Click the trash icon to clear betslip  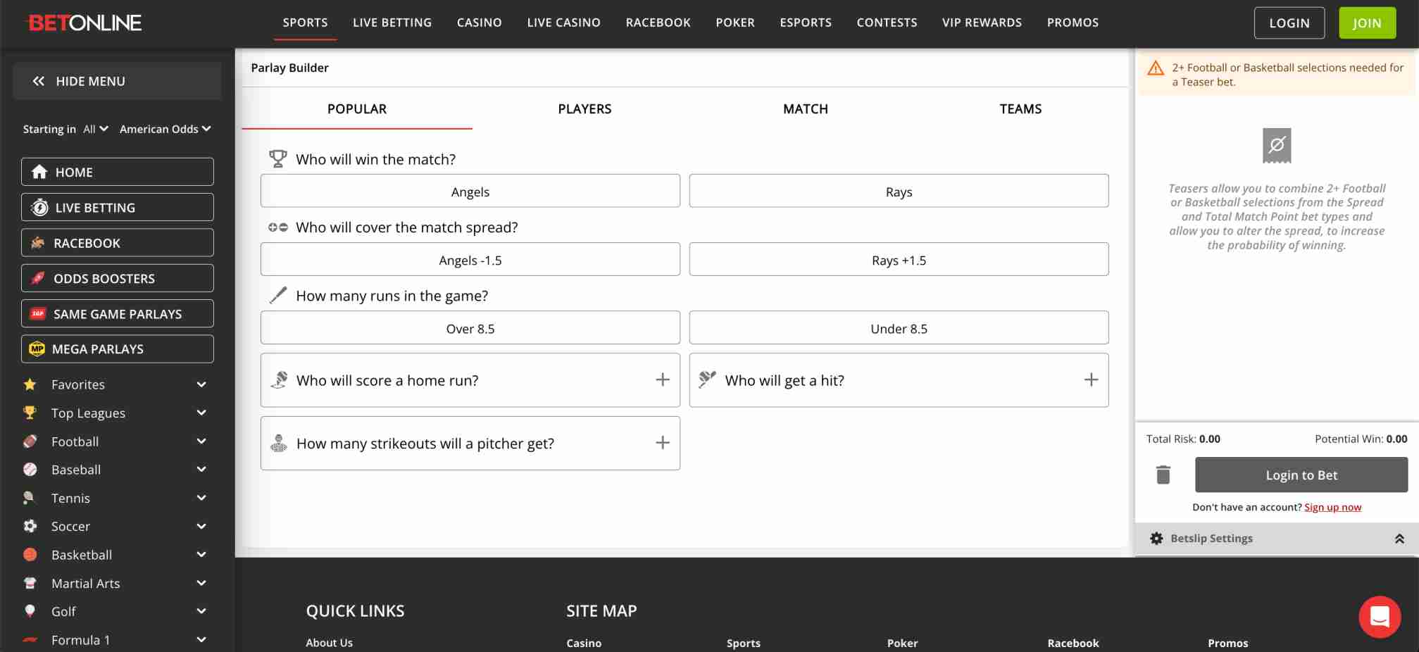tap(1163, 475)
